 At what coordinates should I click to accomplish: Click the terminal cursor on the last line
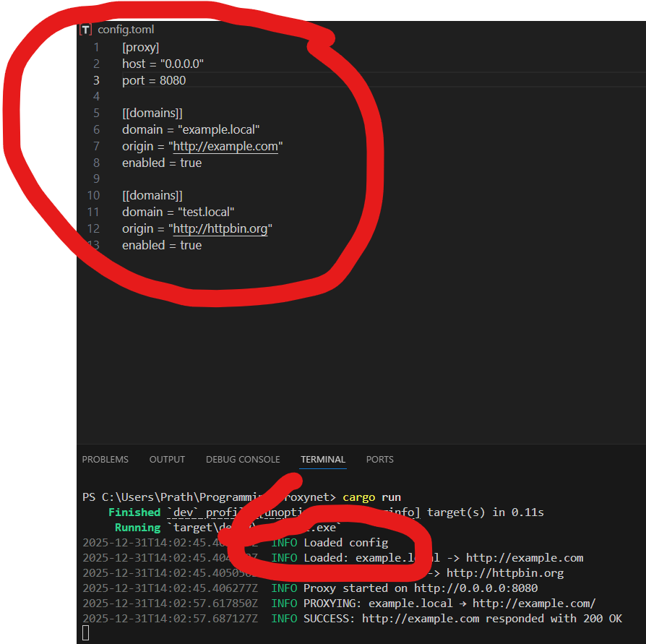[x=85, y=633]
